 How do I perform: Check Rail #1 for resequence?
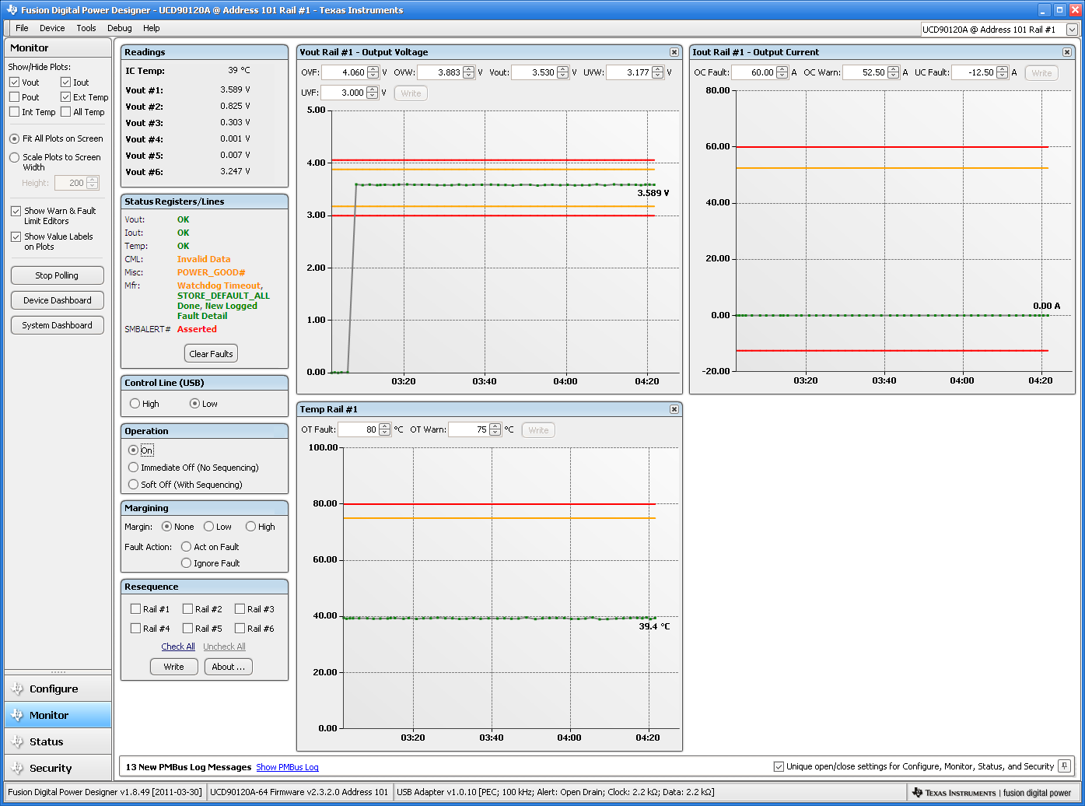click(x=135, y=609)
